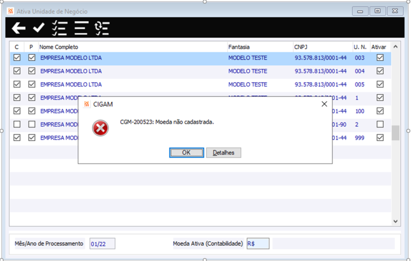Enable Ativar checkbox for unit 2
Viewport: 411px width, 261px height.
380,124
